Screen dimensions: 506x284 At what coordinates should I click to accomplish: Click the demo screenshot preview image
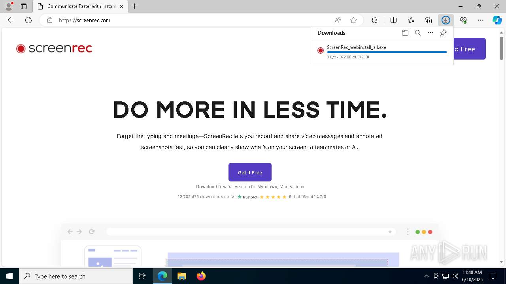(x=250, y=245)
